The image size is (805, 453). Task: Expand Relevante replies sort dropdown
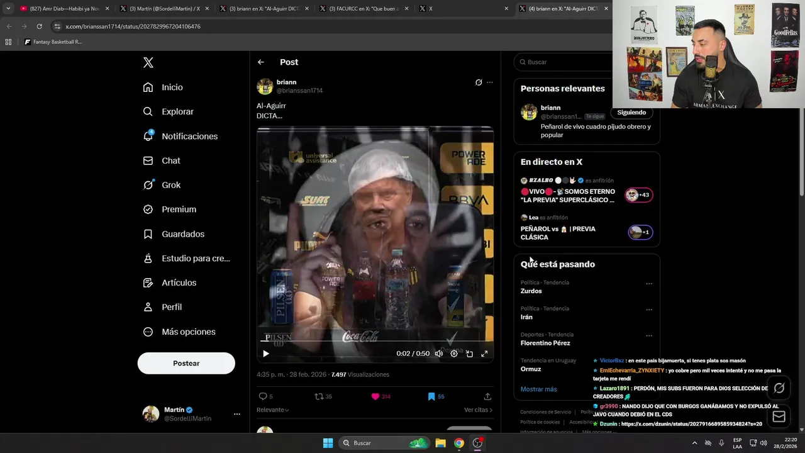click(x=272, y=410)
